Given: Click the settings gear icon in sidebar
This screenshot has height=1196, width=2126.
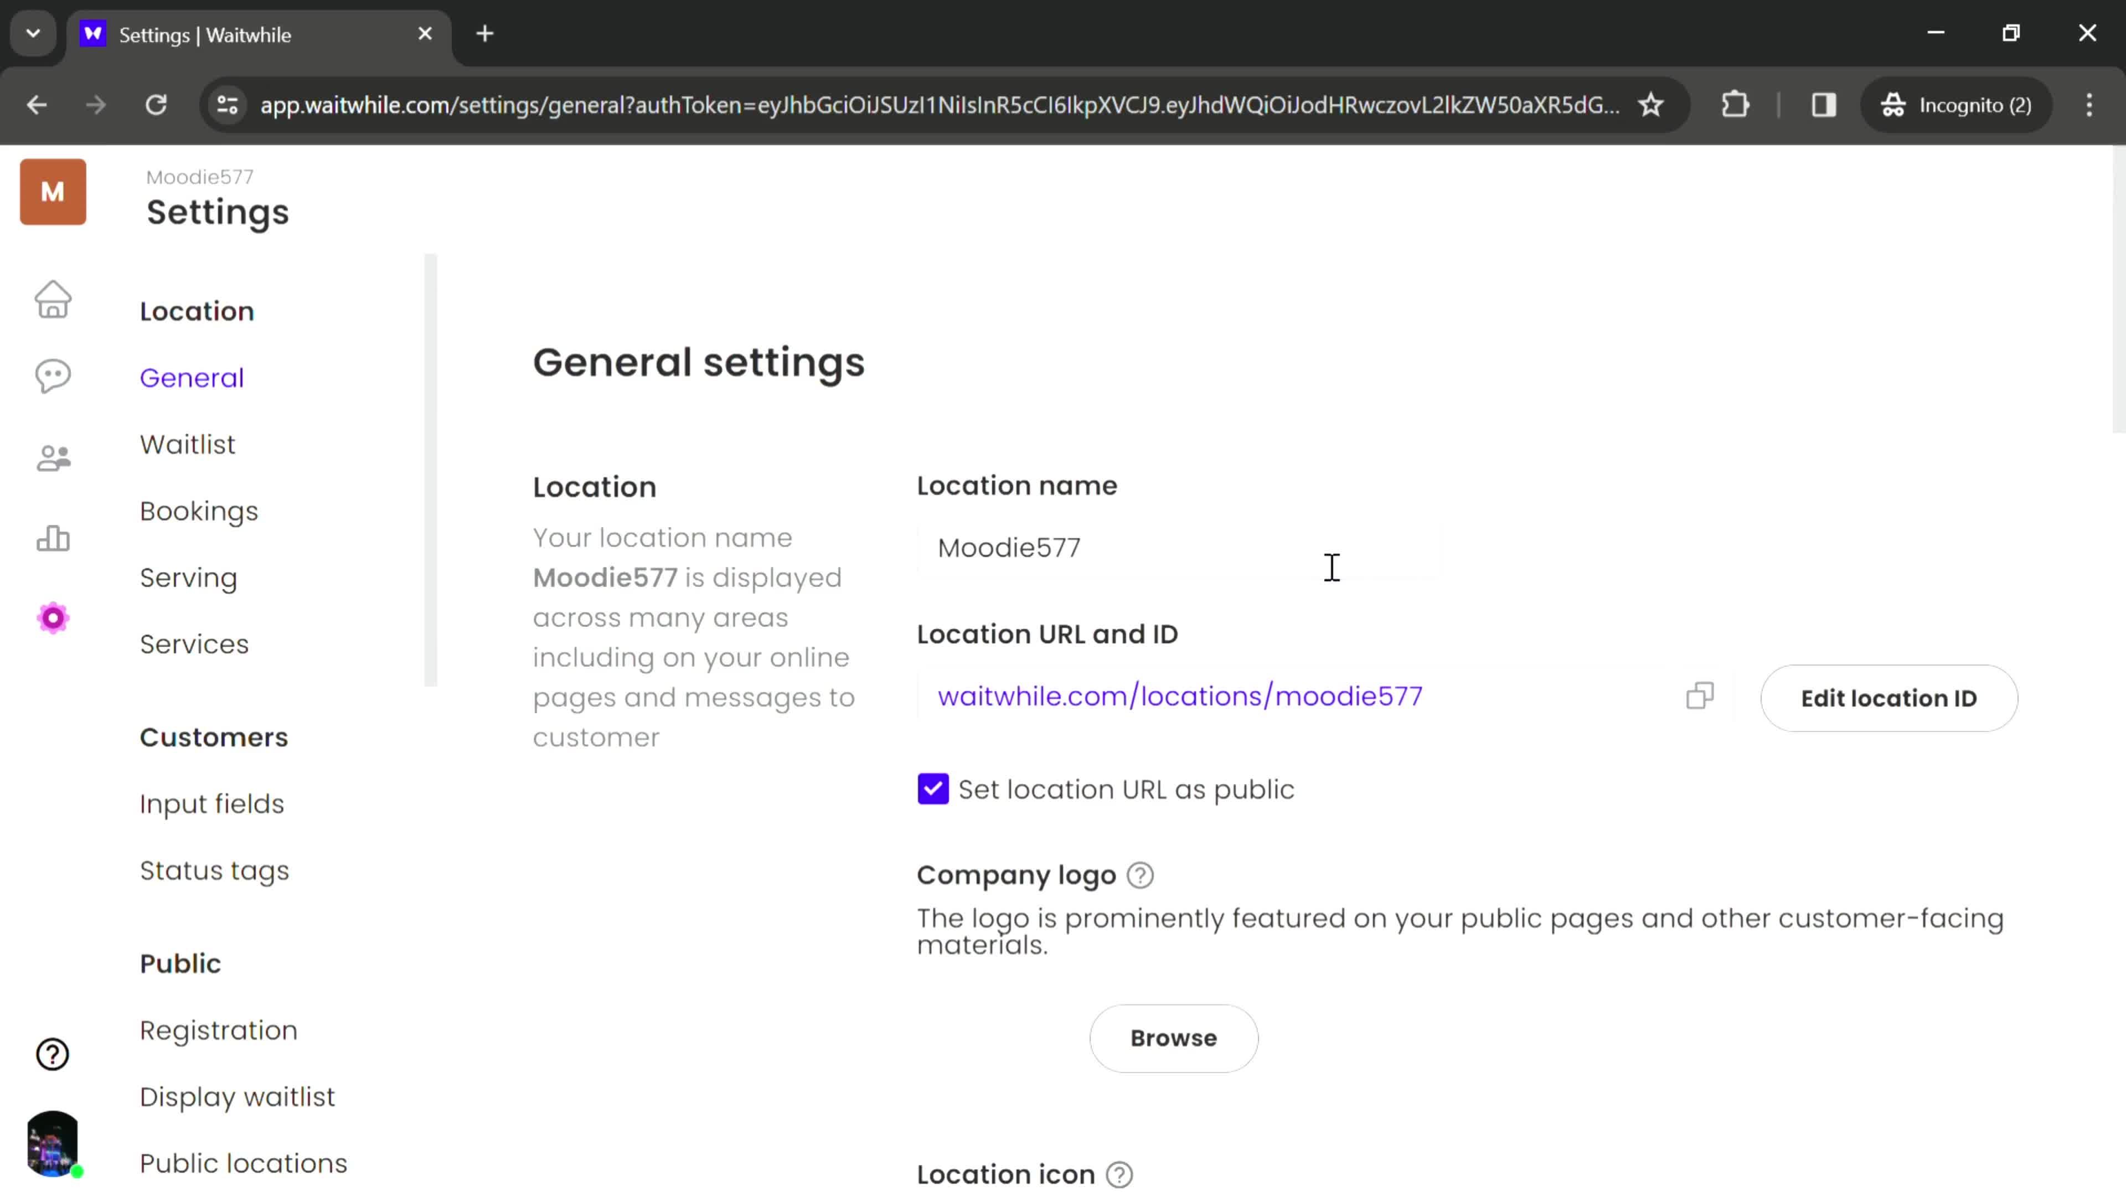Looking at the screenshot, I should [53, 616].
